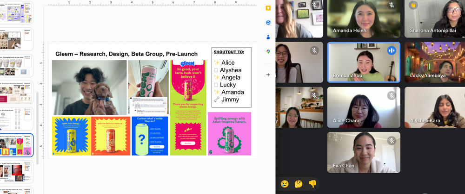This screenshot has height=194, width=465.
Task: Click 'Angela' in the shoutout list
Action: point(231,77)
